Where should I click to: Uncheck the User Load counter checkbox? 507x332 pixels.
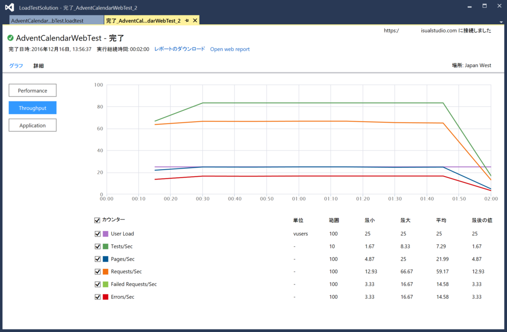[x=98, y=234]
